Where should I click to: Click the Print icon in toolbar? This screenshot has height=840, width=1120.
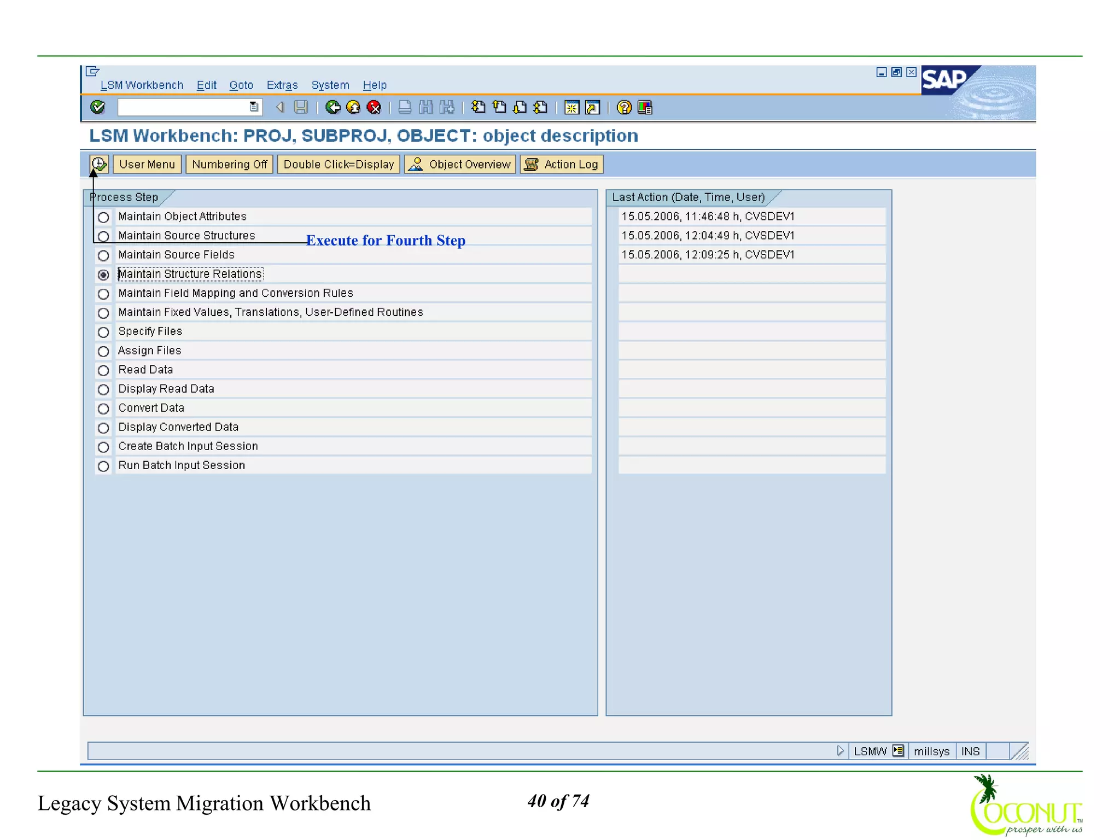click(405, 107)
